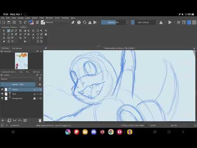The height and width of the screenshot is (148, 197).
Task: Toggle the lock on the selected layer
Action: point(34,90)
